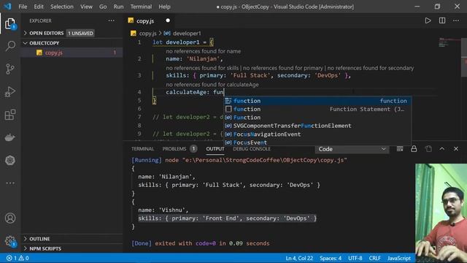The height and width of the screenshot is (263, 467).
Task: Switch to the TERMINAL panel tab
Action: (143, 149)
